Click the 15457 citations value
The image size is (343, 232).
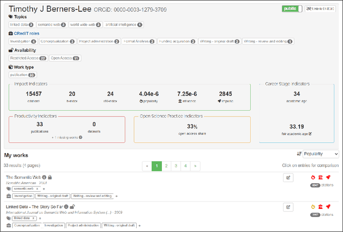click(x=34, y=94)
